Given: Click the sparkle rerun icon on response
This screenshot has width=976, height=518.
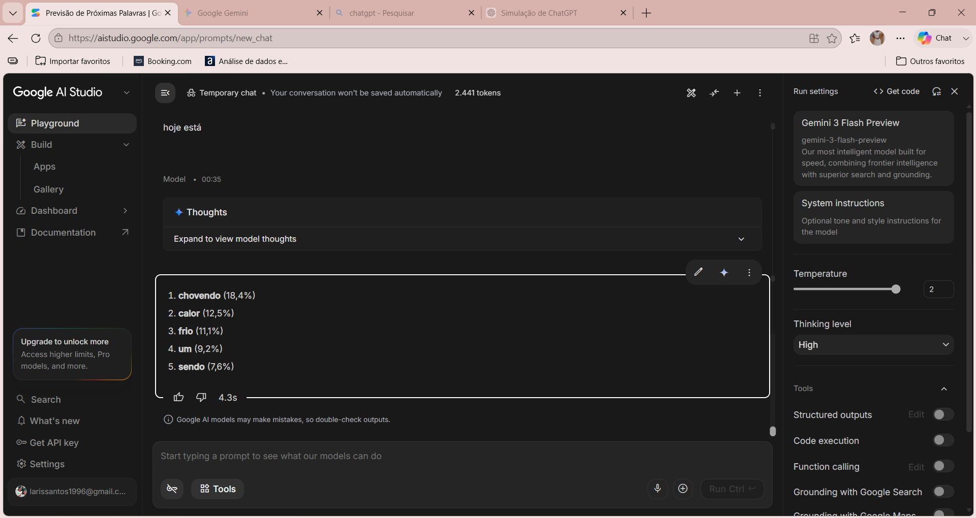Looking at the screenshot, I should click(x=724, y=273).
